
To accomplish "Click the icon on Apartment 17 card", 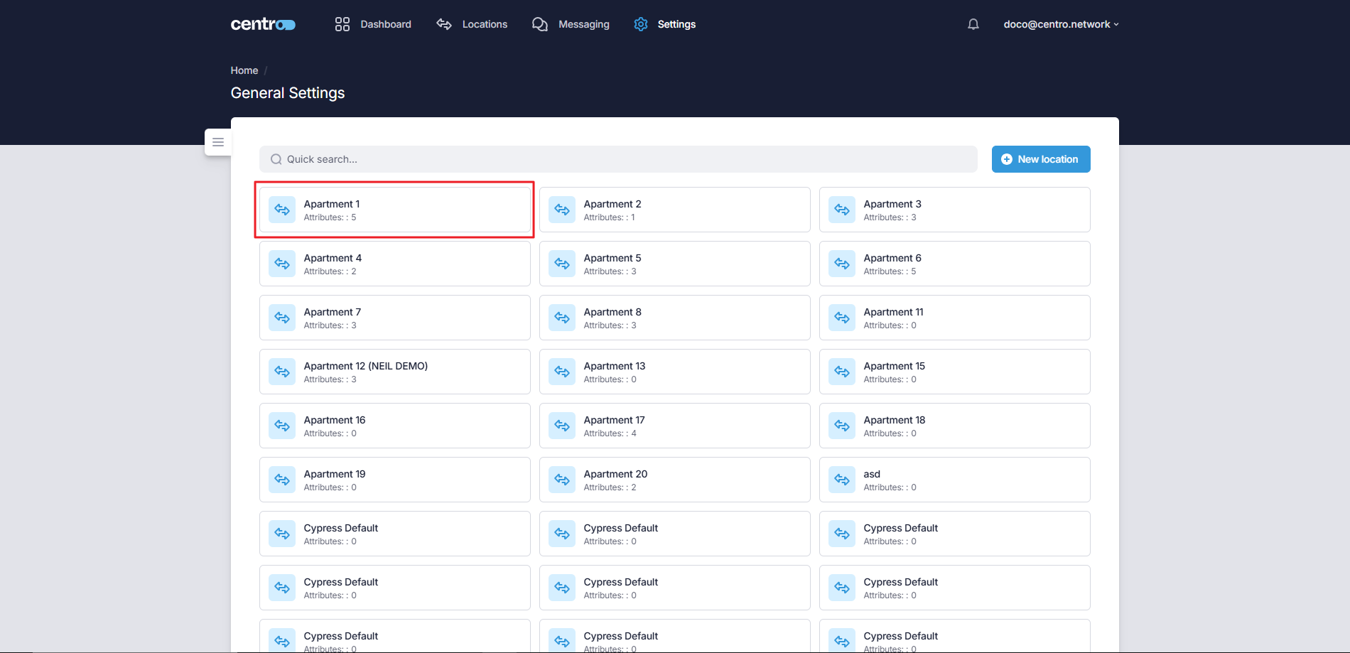I will coord(562,426).
